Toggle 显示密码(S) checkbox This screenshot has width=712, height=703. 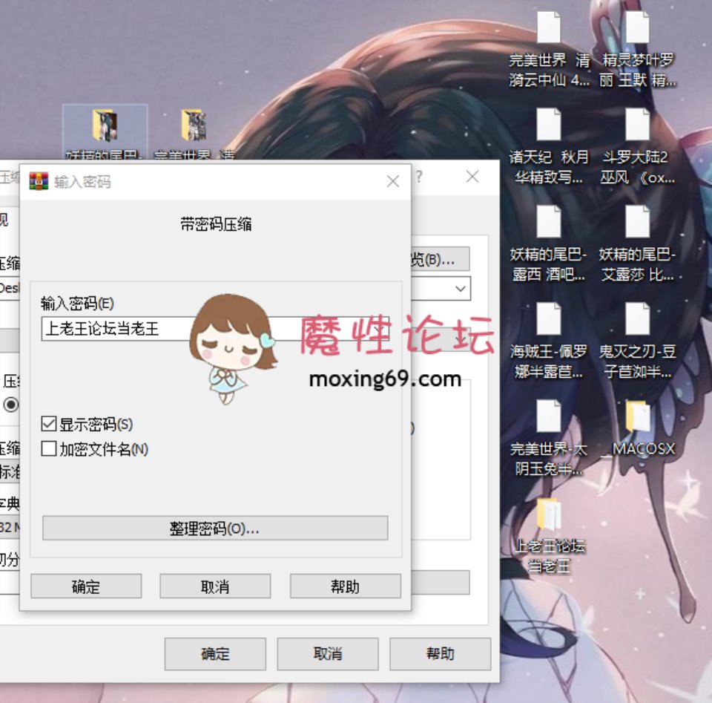(x=49, y=424)
